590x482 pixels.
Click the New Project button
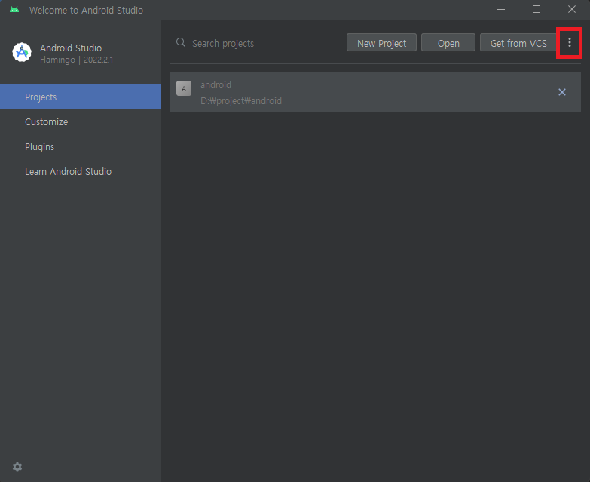[x=381, y=43]
